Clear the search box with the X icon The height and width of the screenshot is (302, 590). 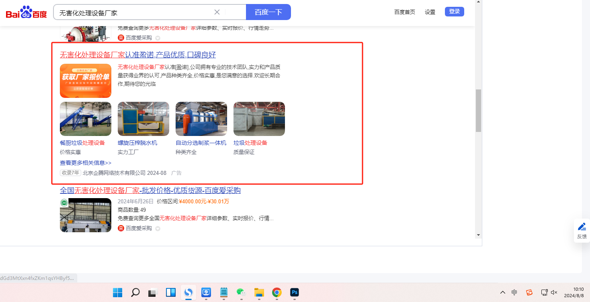click(x=217, y=12)
